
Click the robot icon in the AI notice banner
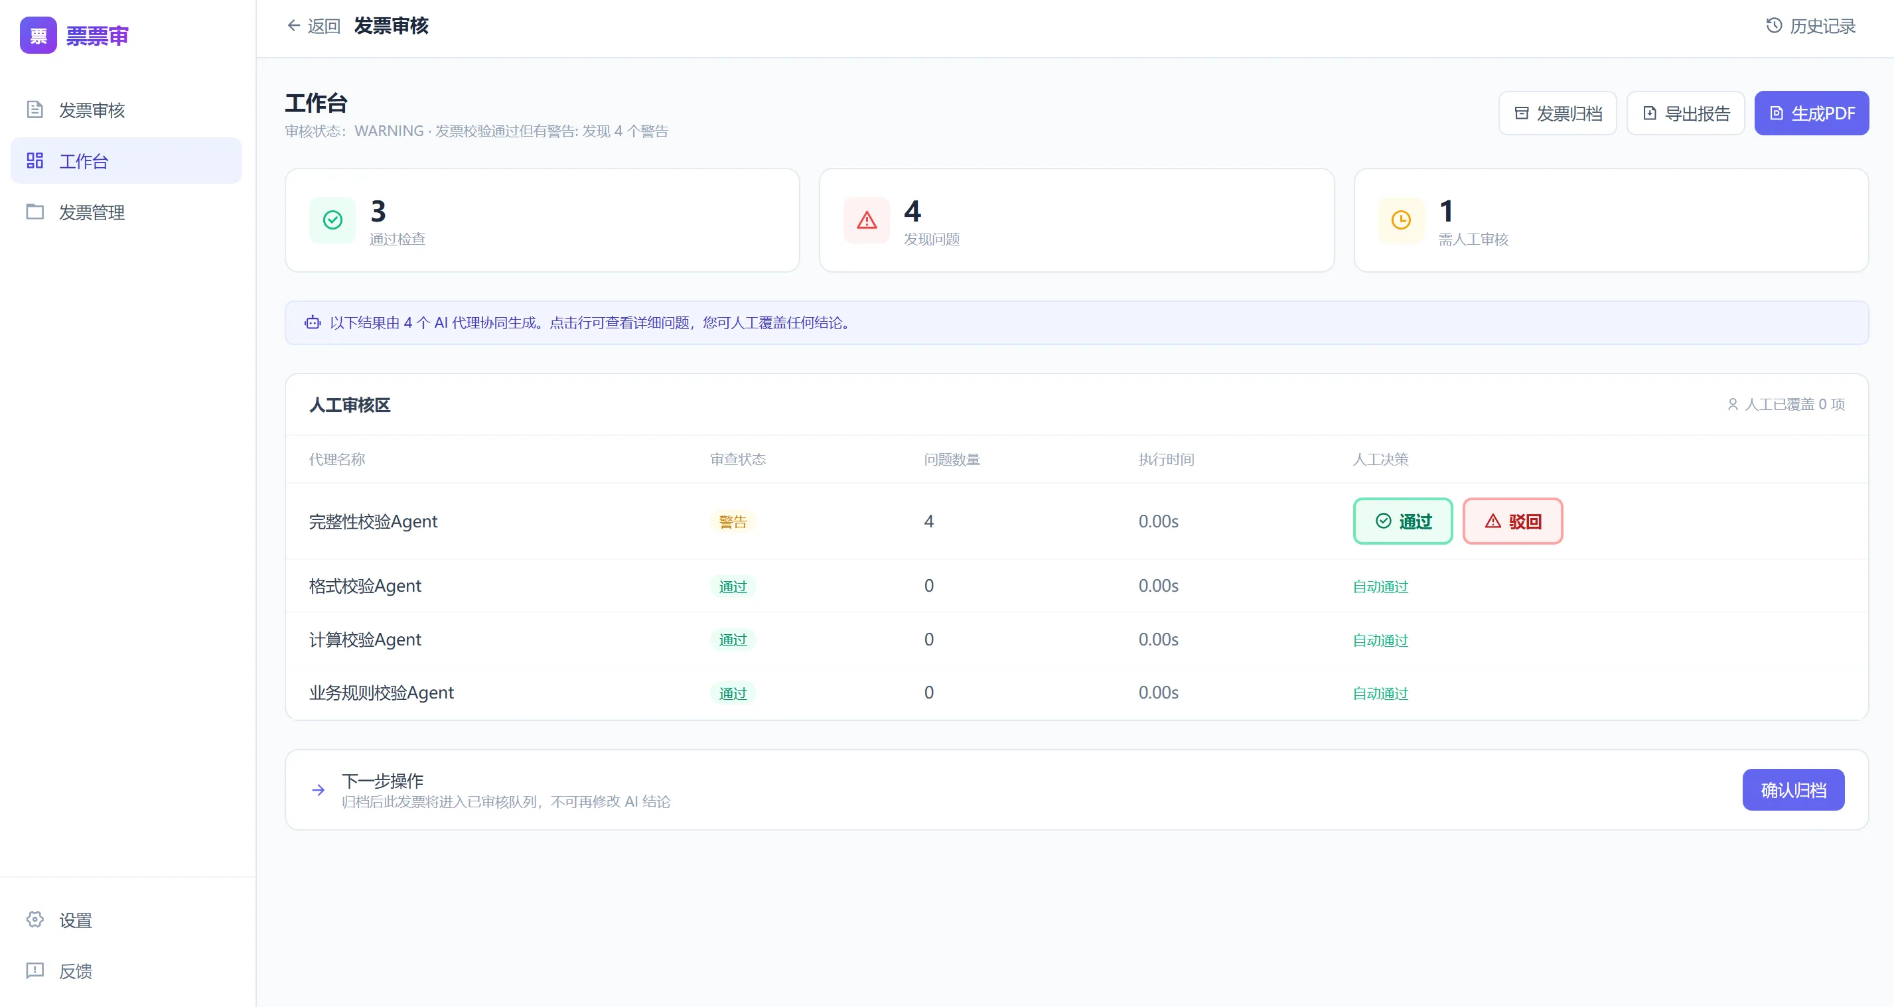(313, 322)
